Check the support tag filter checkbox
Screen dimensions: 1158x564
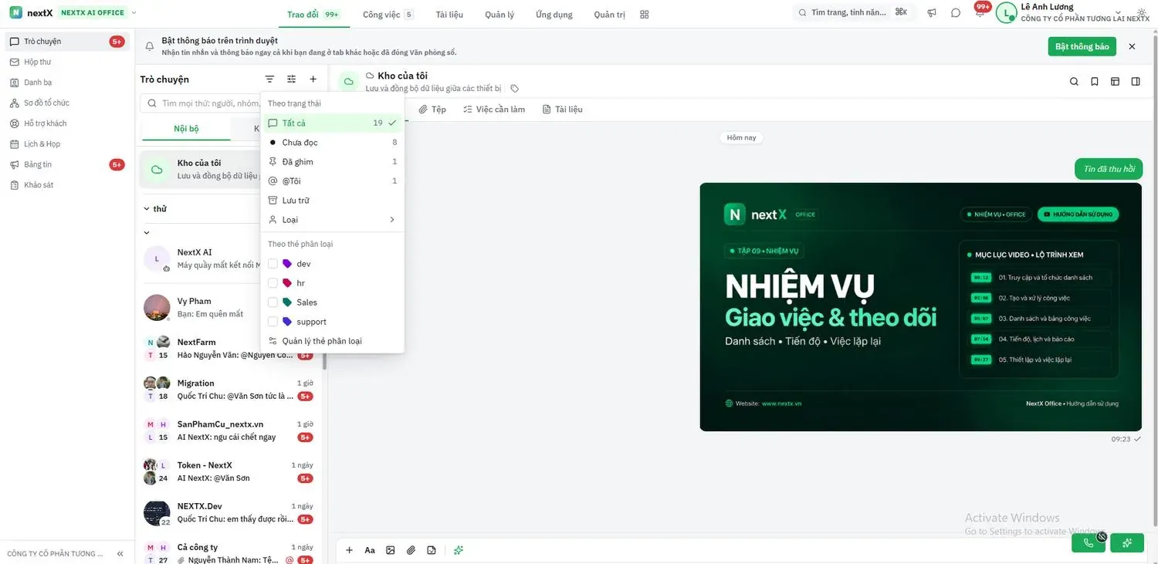[273, 322]
